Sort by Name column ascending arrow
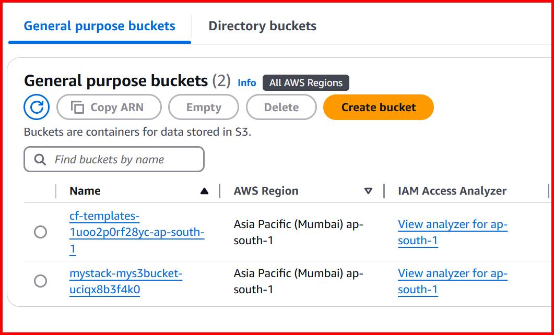Image resolution: width=554 pixels, height=335 pixels. tap(204, 191)
